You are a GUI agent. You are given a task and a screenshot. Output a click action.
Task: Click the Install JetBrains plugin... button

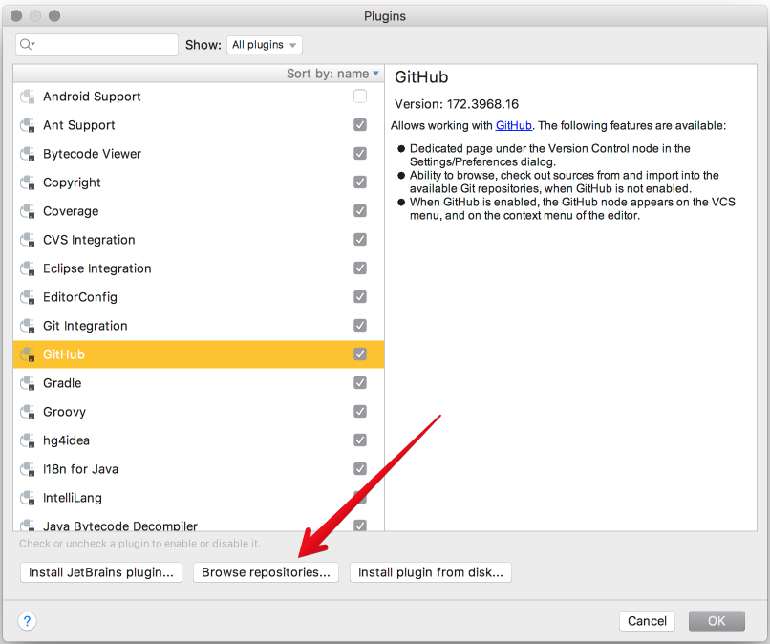point(101,572)
